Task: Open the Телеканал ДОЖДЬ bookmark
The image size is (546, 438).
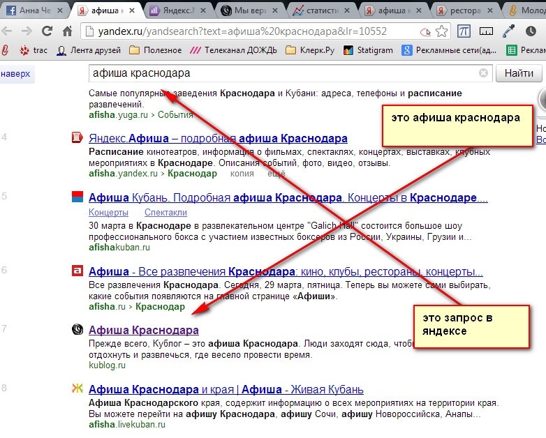Action: click(233, 50)
